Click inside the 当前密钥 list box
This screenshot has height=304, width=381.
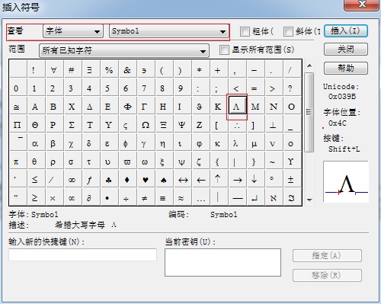point(223,262)
